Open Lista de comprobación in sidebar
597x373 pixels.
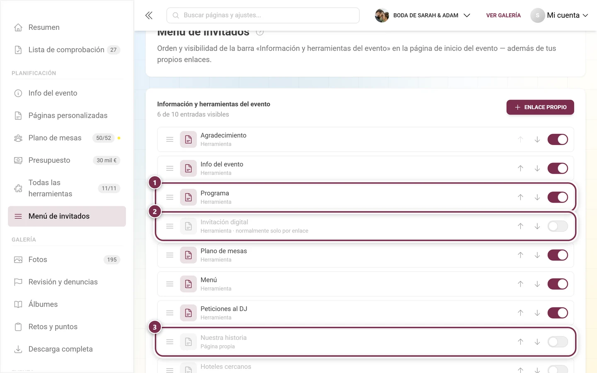[67, 50]
